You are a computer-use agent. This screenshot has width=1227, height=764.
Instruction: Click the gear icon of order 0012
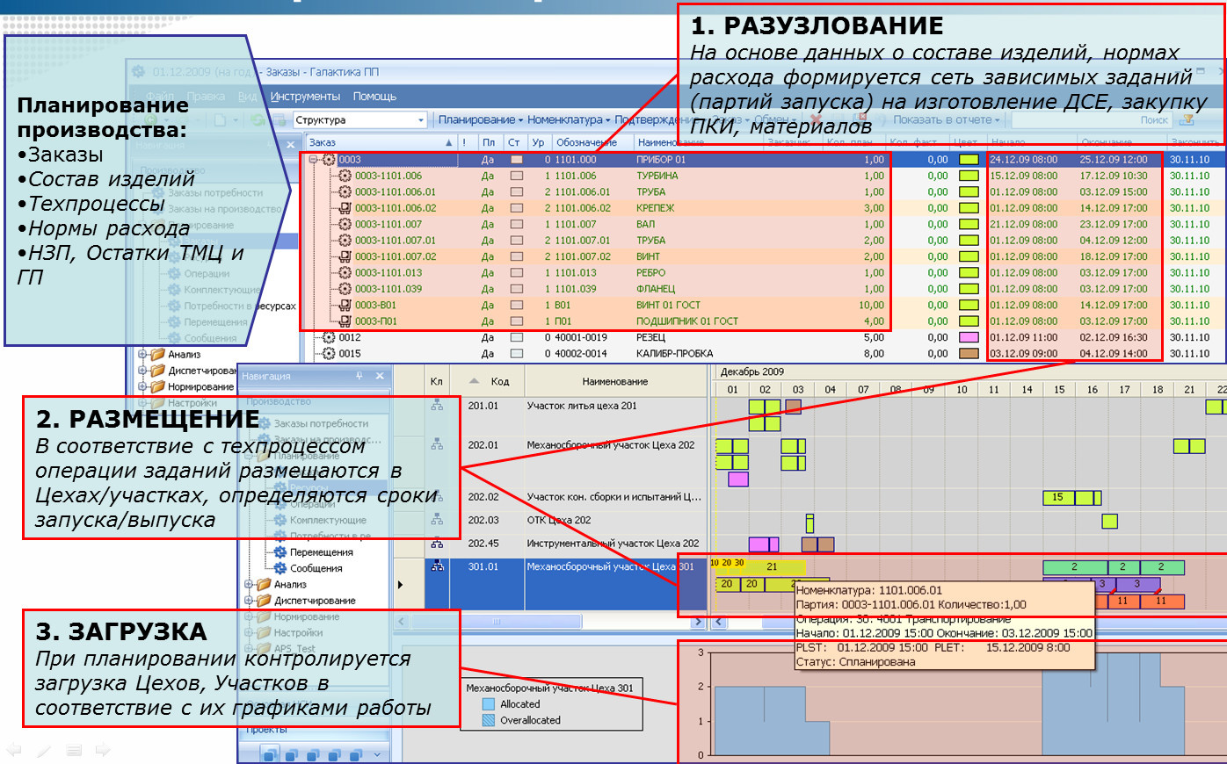click(329, 338)
